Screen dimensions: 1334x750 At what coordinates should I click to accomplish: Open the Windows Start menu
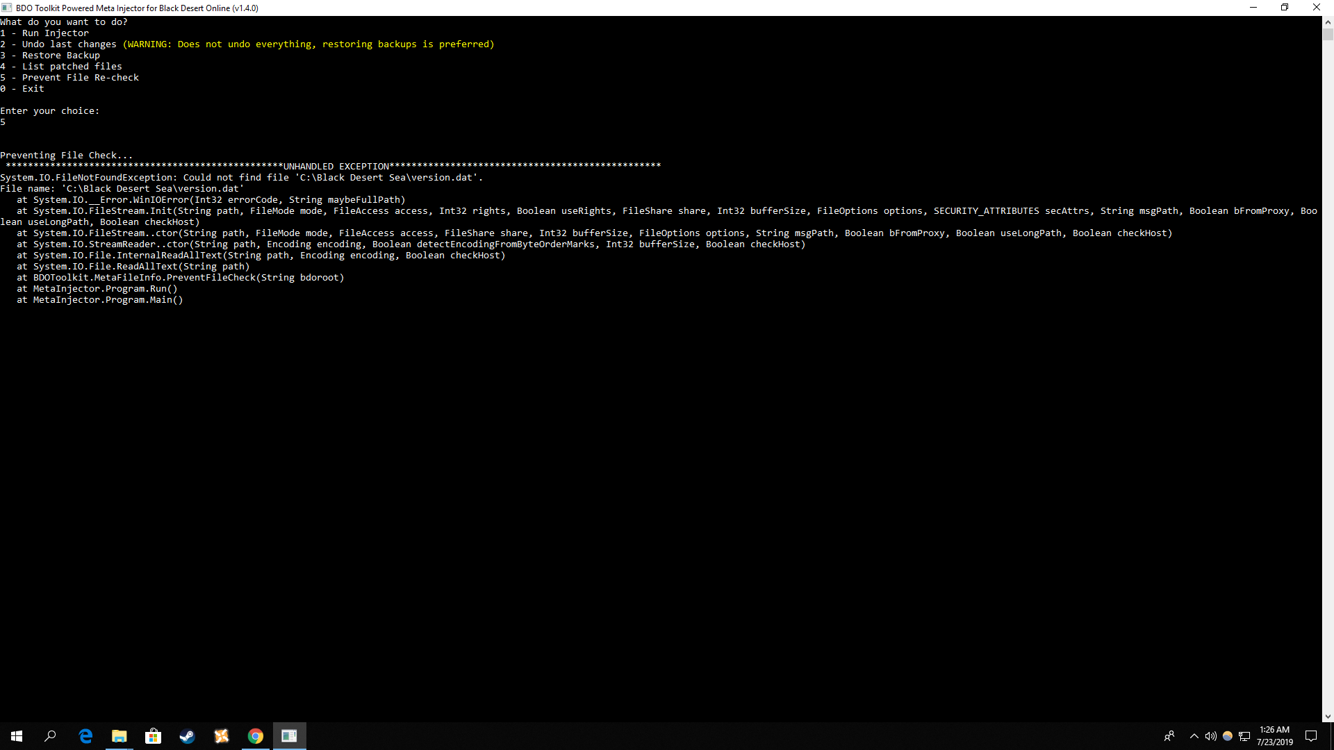pos(17,736)
